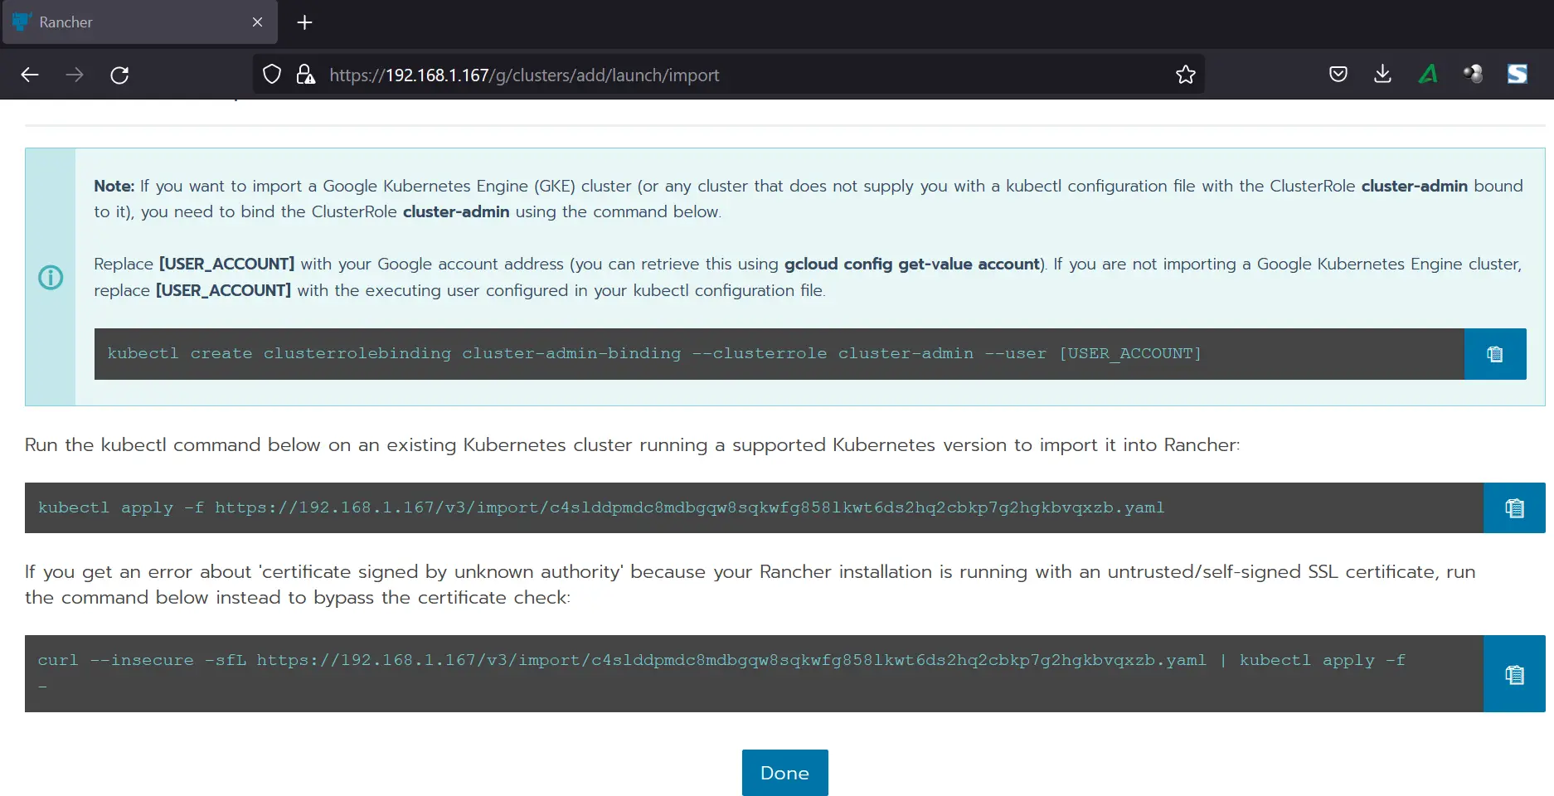Open the tracking protection shield icon
Screen dimensions: 1554x796
pyautogui.click(x=272, y=75)
